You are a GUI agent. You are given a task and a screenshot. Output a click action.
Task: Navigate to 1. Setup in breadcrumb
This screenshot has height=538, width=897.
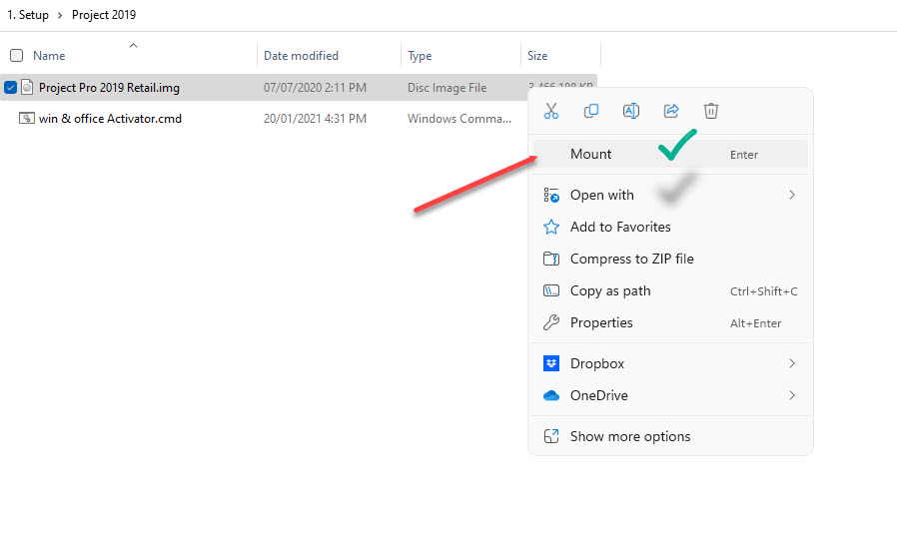pos(27,15)
